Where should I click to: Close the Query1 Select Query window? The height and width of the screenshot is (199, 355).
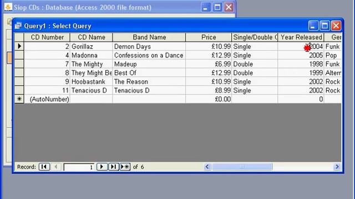[x=336, y=26]
